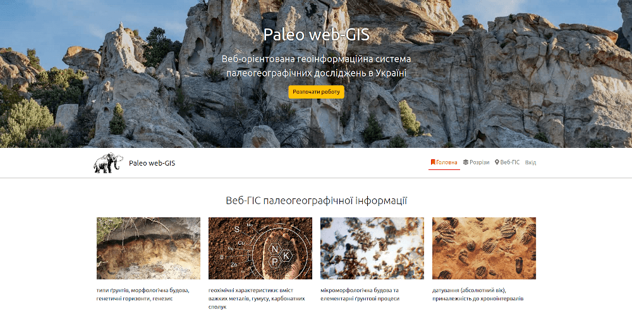
Task: Click the bookmark icon beside Головна
Action: 433,162
